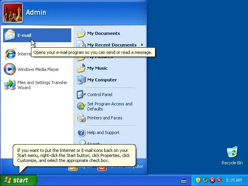Choose Set Program Access and Defaults text
The width and height of the screenshot is (248, 186).
coord(110,106)
